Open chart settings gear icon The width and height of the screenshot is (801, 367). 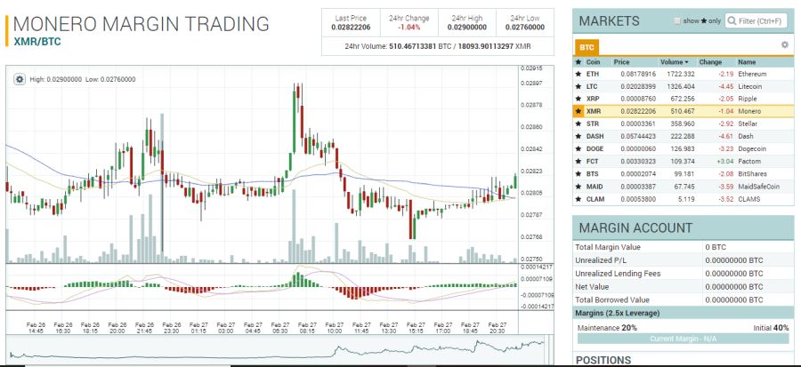20,79
